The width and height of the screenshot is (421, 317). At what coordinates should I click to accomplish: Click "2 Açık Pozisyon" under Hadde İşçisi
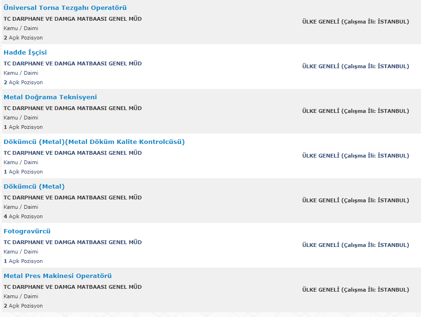[x=23, y=82]
